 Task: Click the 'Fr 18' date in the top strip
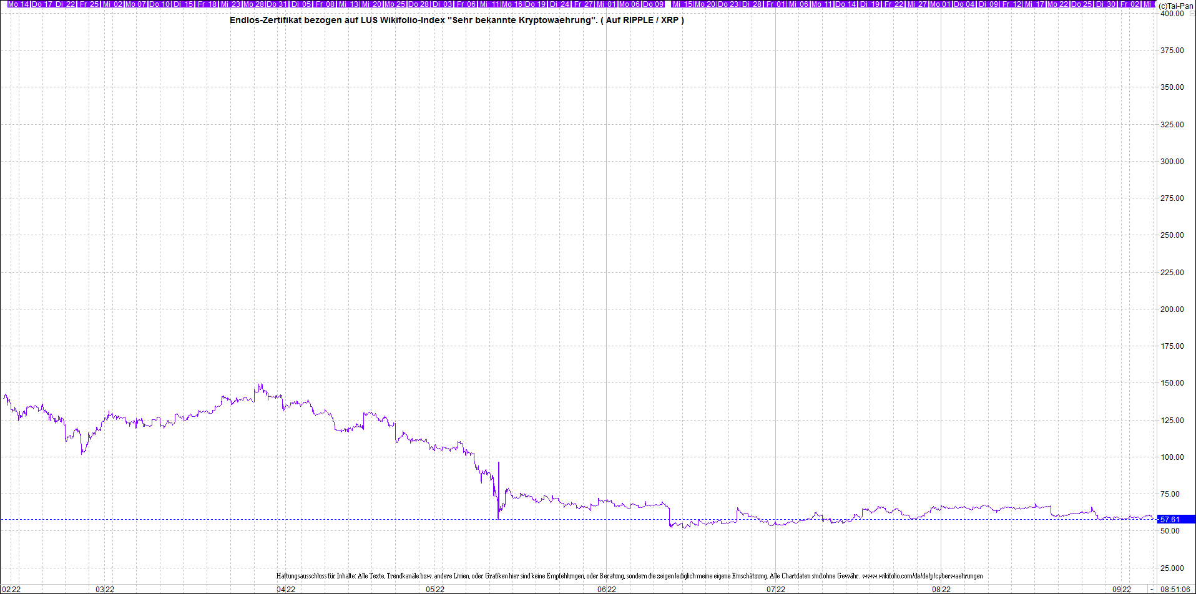(207, 4)
